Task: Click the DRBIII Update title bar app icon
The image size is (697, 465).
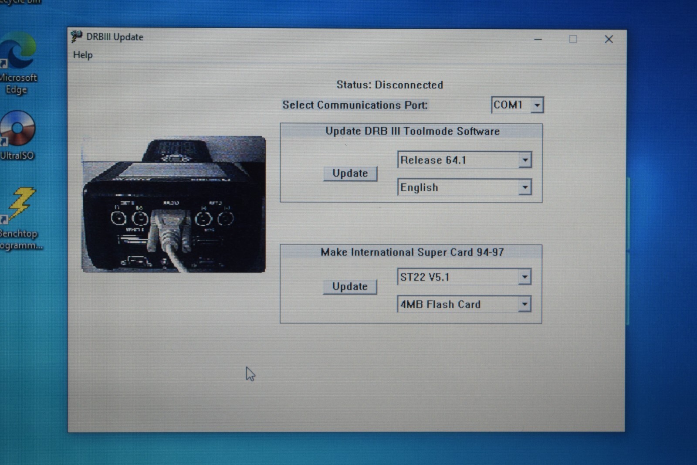Action: [76, 37]
